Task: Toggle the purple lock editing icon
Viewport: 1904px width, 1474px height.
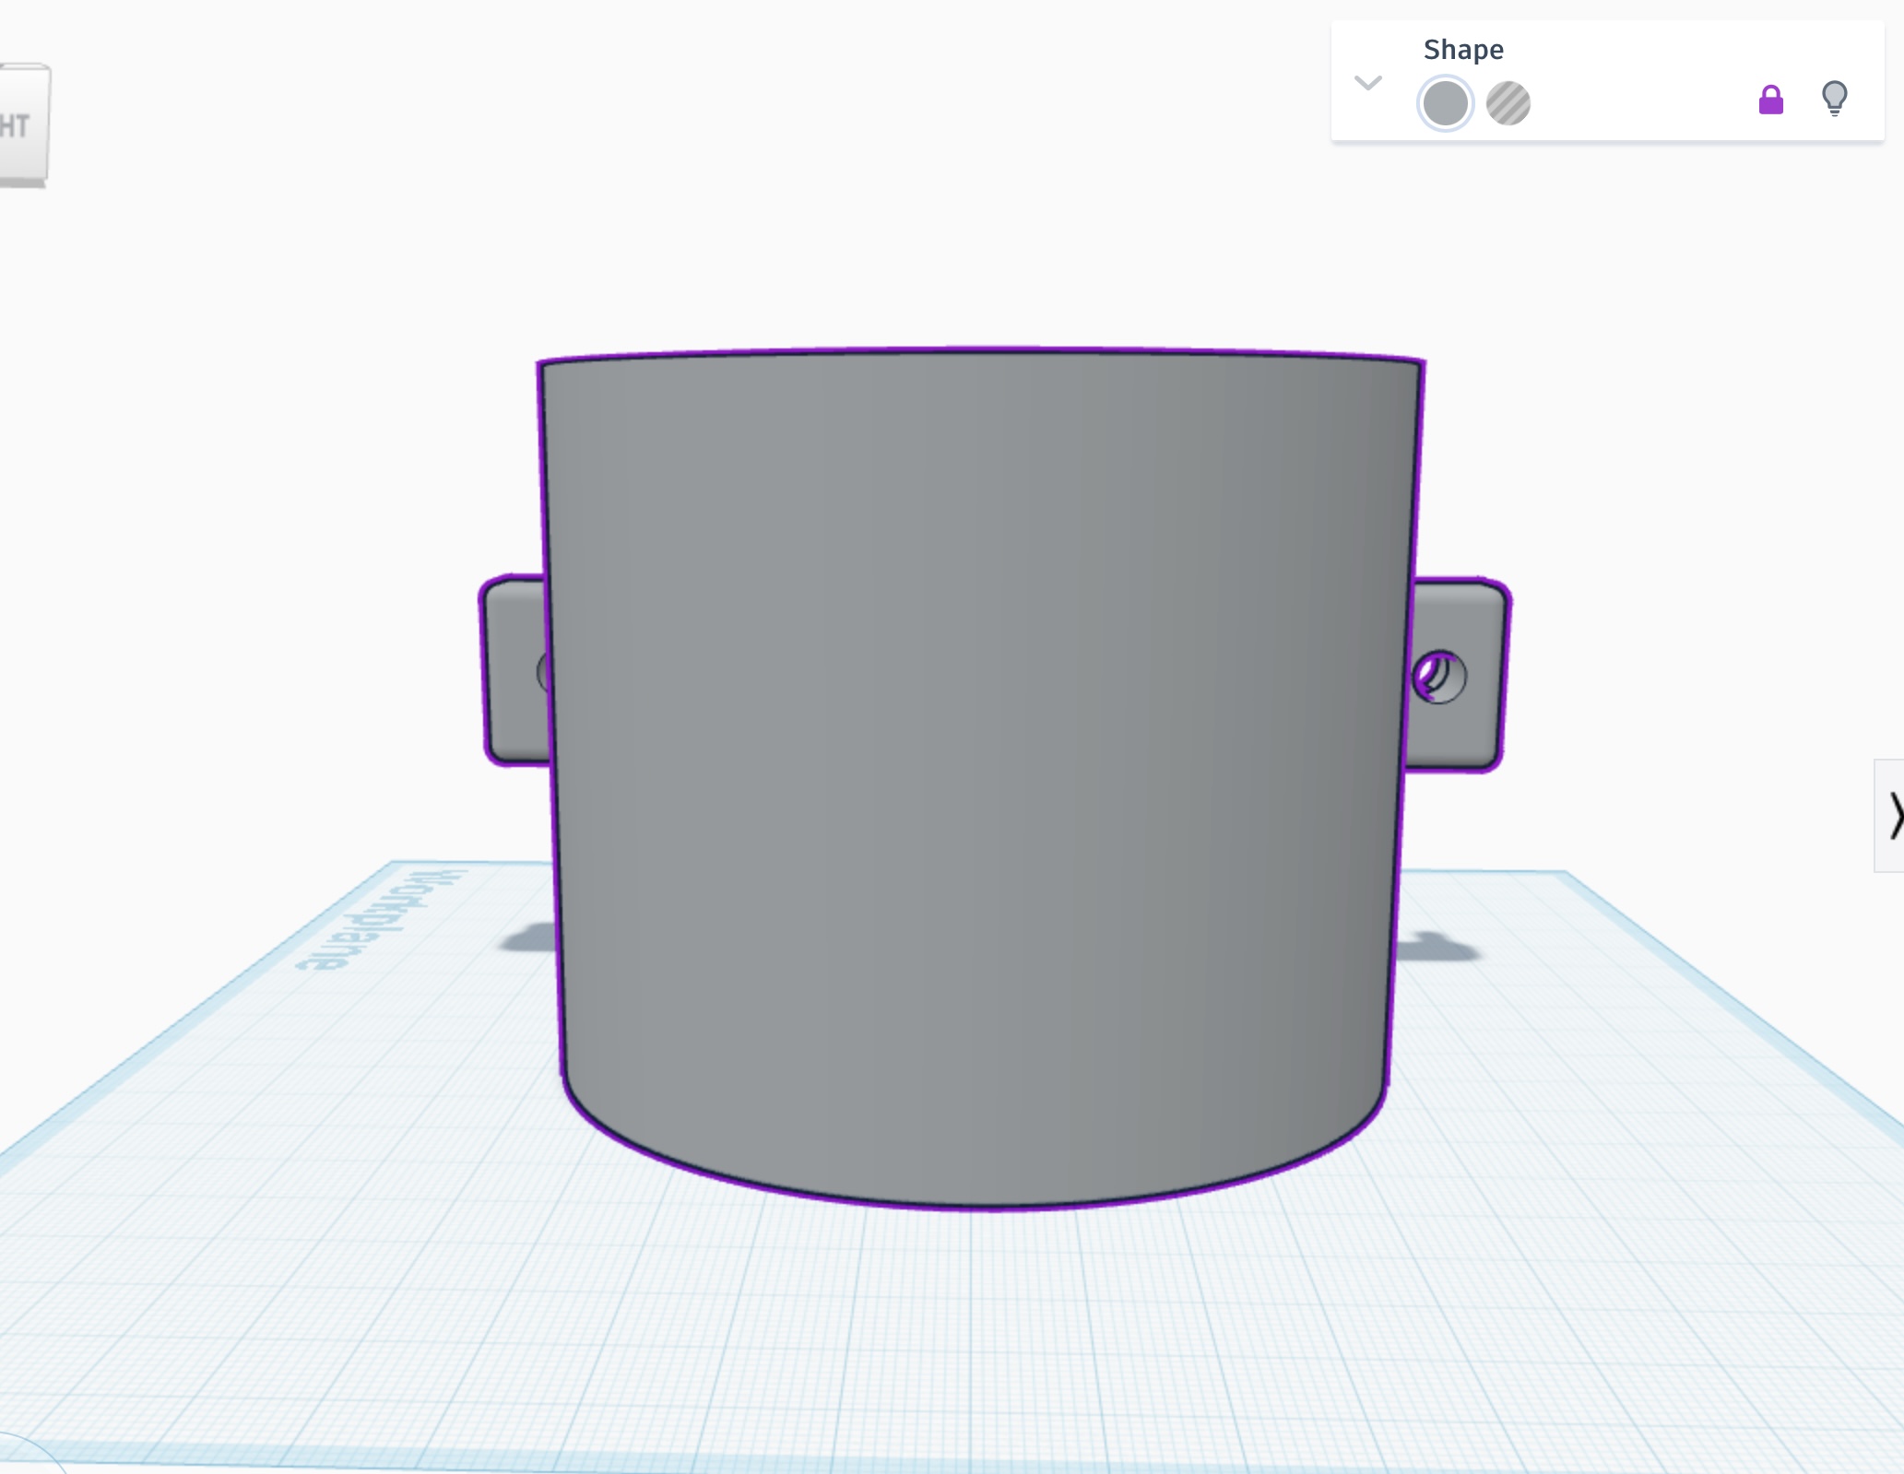Action: pyautogui.click(x=1770, y=100)
